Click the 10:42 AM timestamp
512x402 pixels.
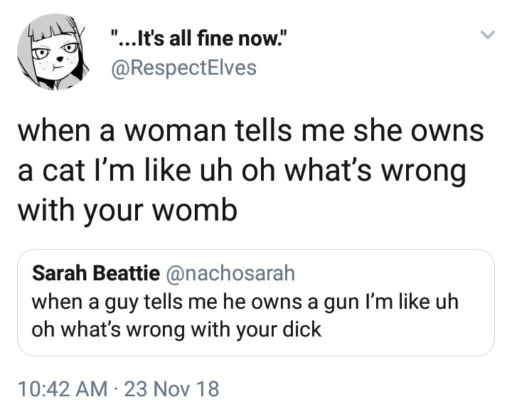pyautogui.click(x=59, y=389)
